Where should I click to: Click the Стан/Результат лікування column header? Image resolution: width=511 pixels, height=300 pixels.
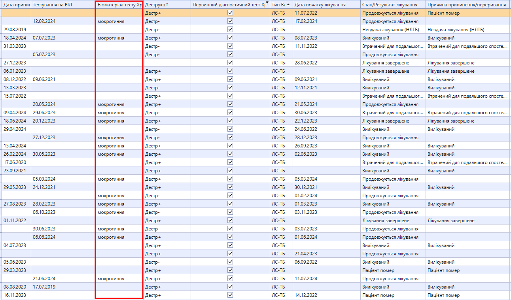tap(393, 4)
